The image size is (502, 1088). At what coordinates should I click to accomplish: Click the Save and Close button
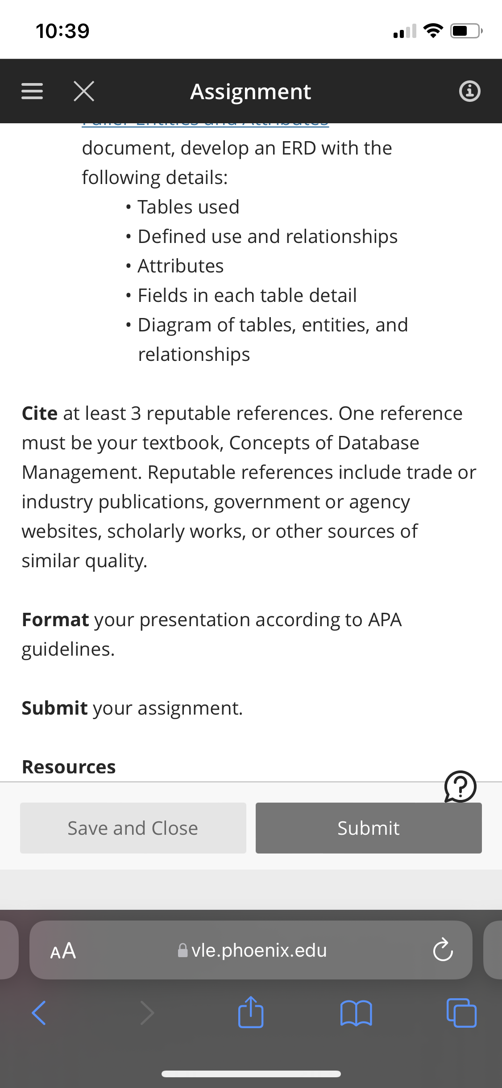133,828
